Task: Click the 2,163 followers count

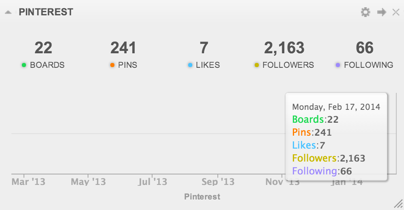Action: pos(284,48)
